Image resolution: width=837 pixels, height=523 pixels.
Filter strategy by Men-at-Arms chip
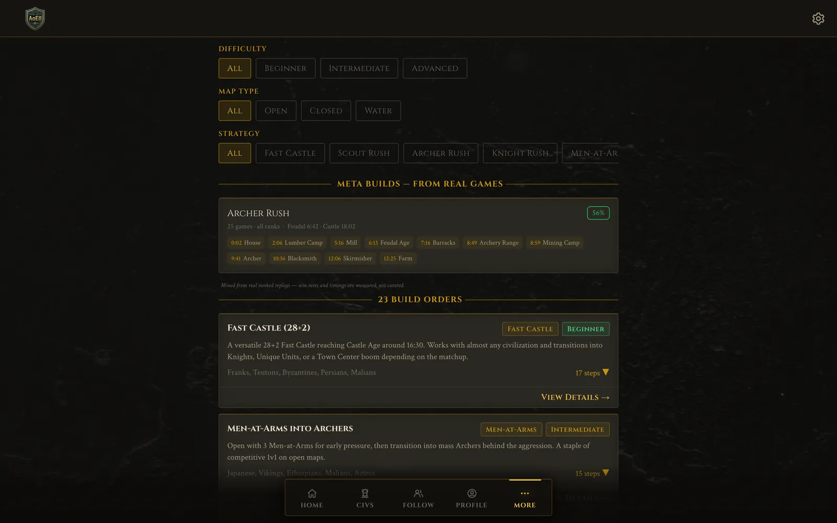coord(591,153)
